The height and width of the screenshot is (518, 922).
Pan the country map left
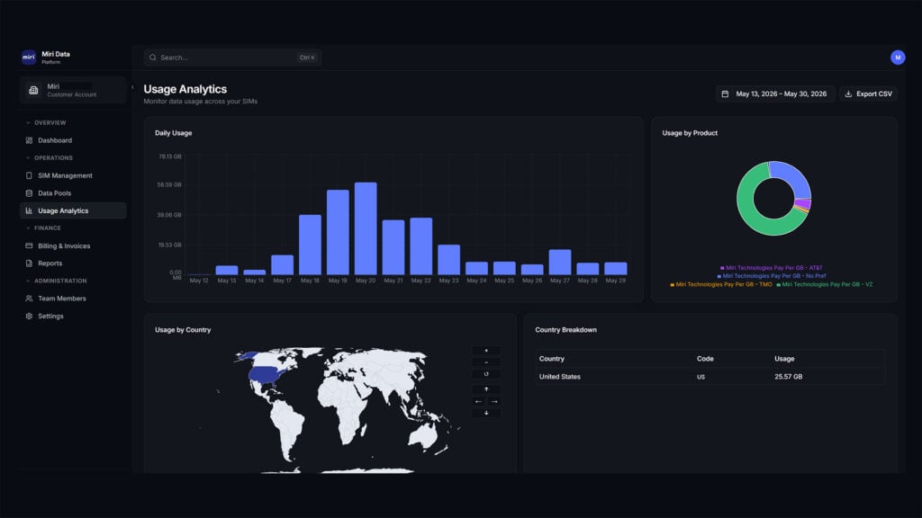pos(479,402)
